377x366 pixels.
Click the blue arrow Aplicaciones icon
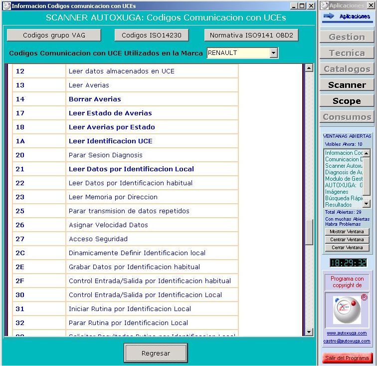329,16
